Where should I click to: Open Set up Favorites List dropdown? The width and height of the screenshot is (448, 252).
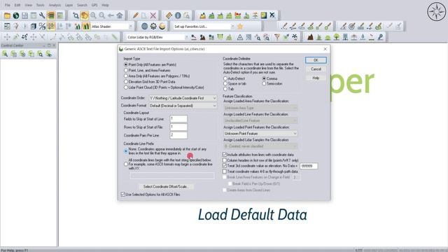point(204,27)
